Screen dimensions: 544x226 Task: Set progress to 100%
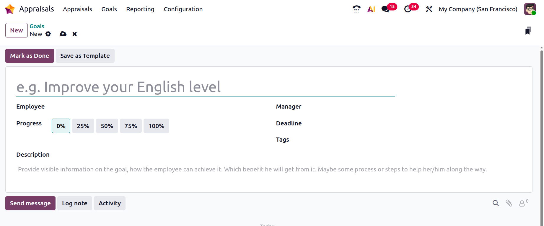point(156,126)
